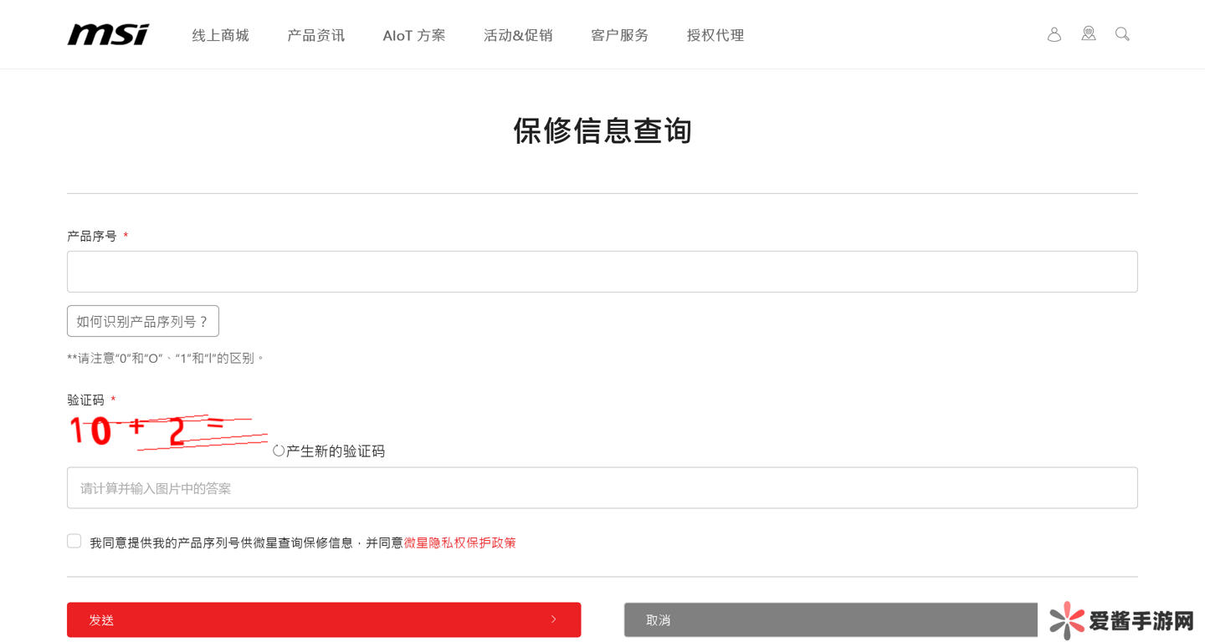Open the 产品资讯 menu
This screenshot has width=1205, height=642.
pos(315,35)
